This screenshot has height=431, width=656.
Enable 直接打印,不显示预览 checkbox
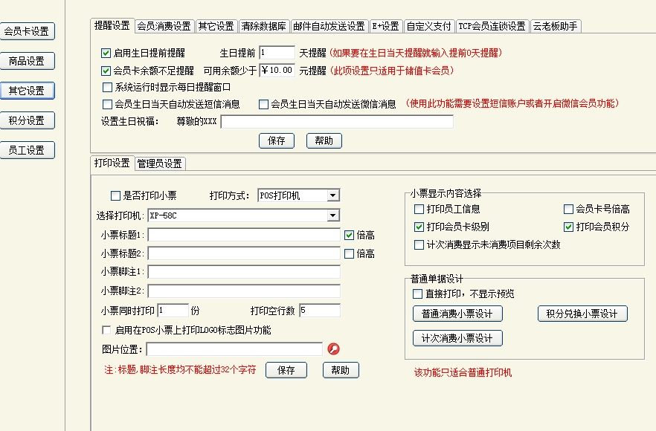click(x=418, y=294)
